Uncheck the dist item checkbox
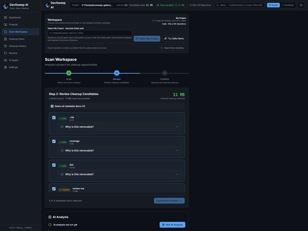 point(54,165)
